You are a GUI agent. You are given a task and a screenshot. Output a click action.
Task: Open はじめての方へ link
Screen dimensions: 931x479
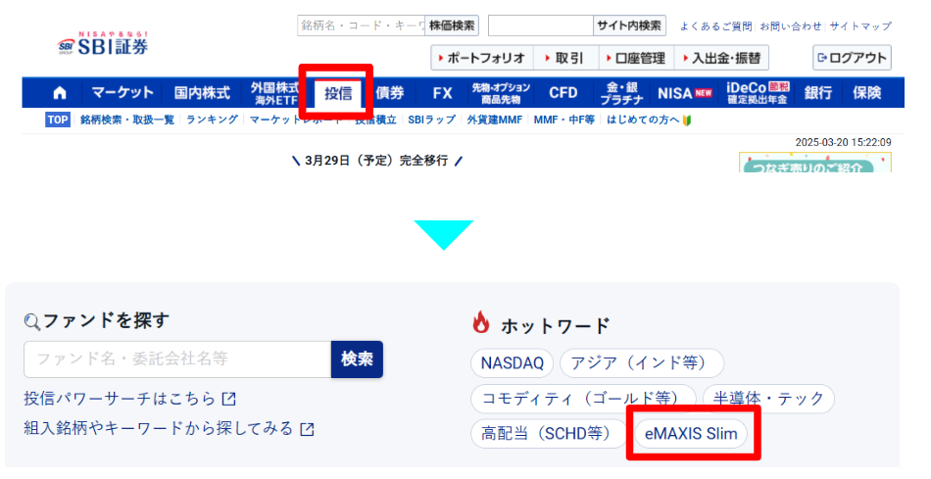pos(643,120)
